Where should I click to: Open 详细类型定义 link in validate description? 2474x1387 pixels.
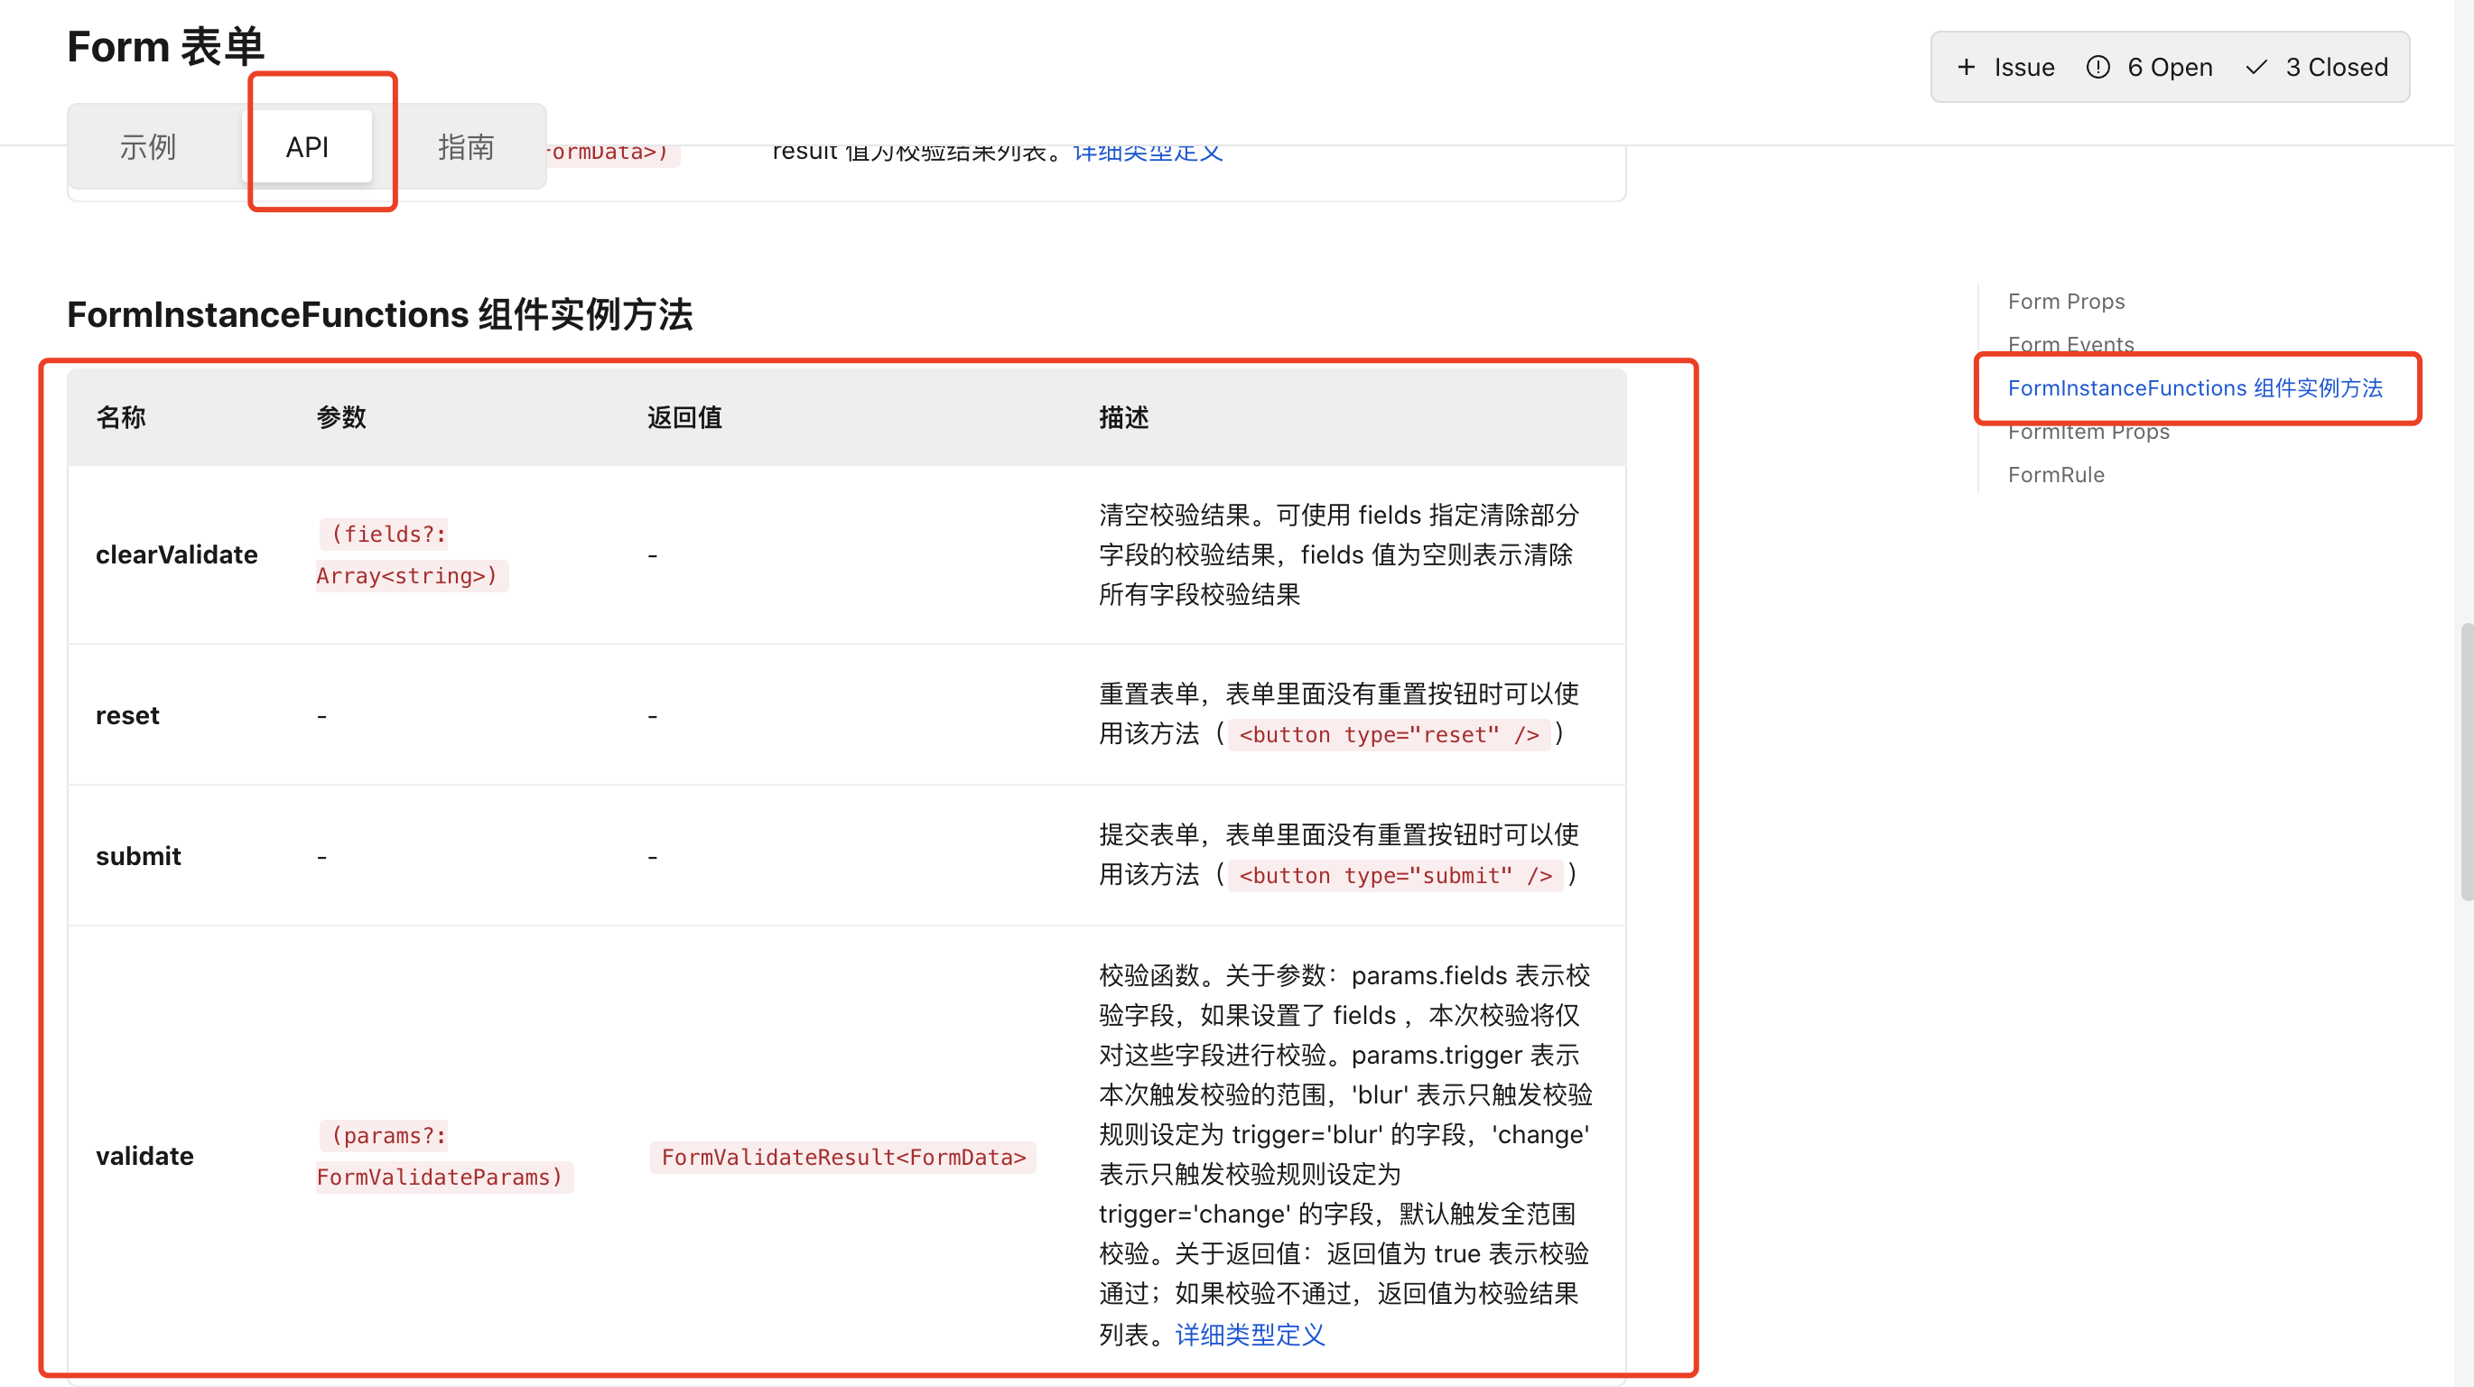pos(1249,1336)
